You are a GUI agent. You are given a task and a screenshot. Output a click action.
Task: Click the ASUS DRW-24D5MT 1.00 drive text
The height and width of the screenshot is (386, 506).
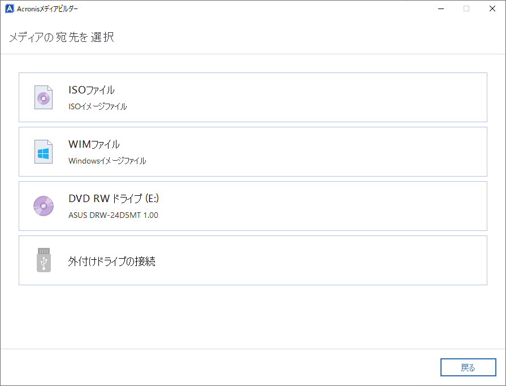[x=113, y=215]
